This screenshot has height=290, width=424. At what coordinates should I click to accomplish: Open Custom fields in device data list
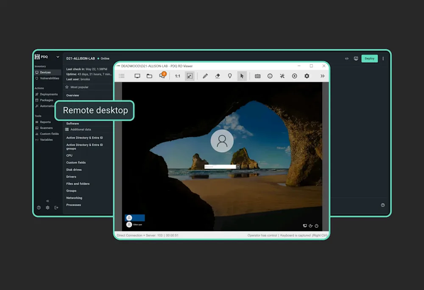point(76,163)
